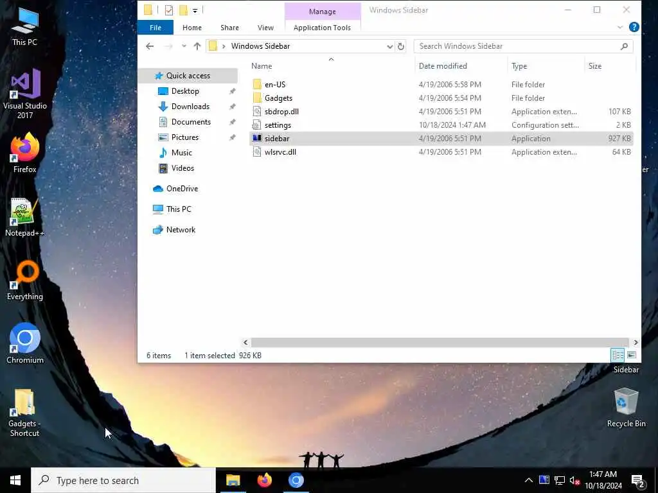Launch Chromium desktop shortcut
The width and height of the screenshot is (658, 493).
pyautogui.click(x=25, y=343)
